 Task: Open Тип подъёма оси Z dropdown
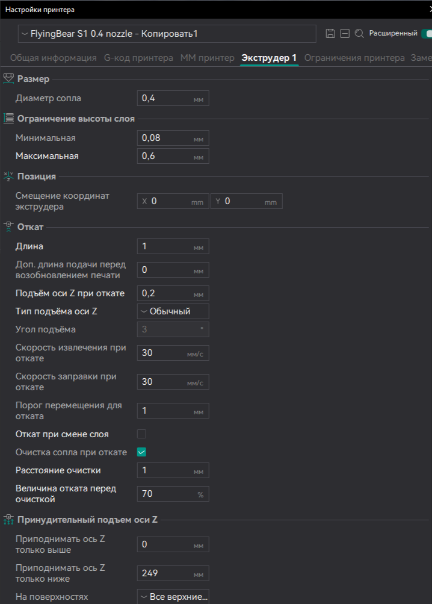[173, 311]
